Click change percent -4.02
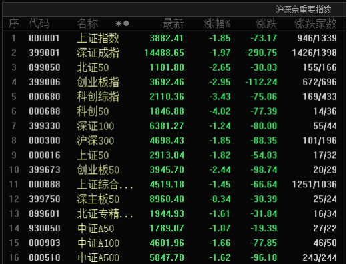This screenshot has width=347, height=264. [x=220, y=111]
